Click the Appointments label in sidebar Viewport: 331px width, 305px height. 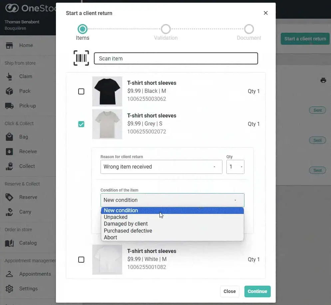pos(35,274)
